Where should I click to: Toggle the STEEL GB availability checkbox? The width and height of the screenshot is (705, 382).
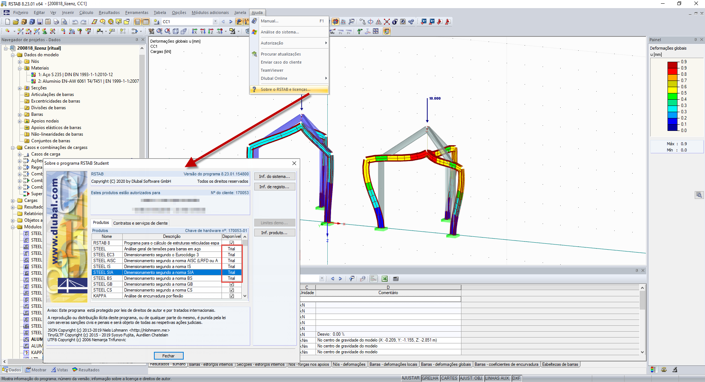coord(231,284)
